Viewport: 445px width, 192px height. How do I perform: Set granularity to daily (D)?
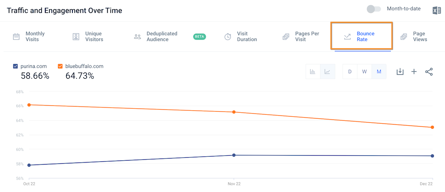[350, 72]
